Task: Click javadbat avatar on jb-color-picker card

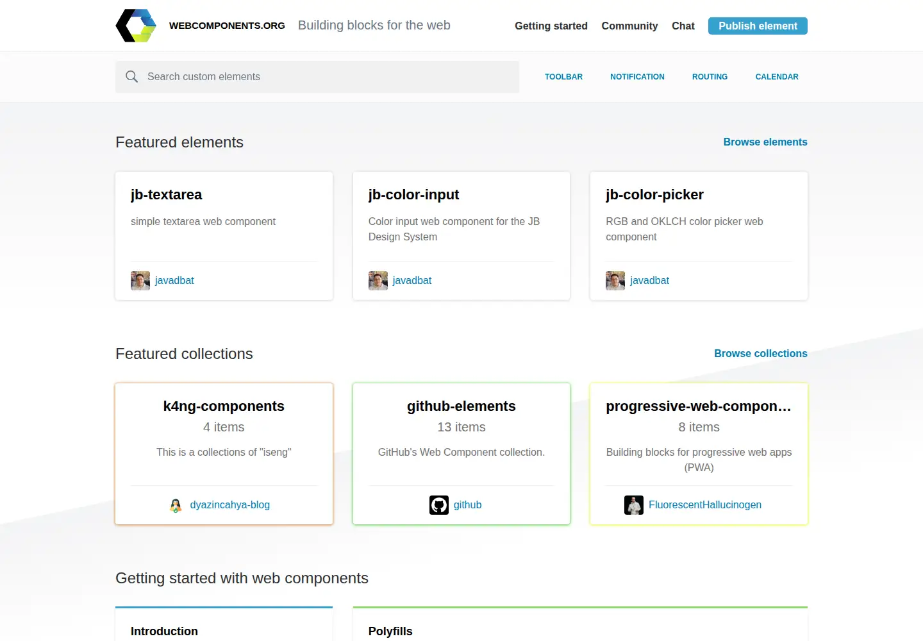Action: [615, 281]
